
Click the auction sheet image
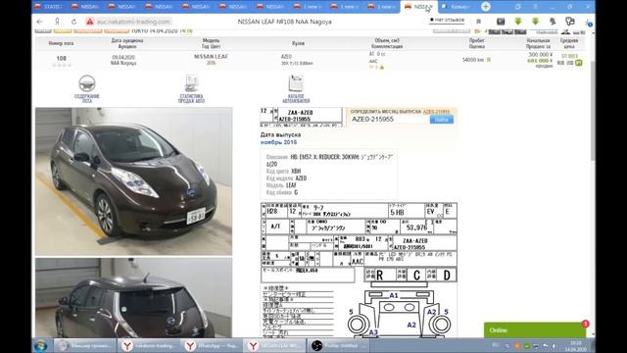(359, 270)
